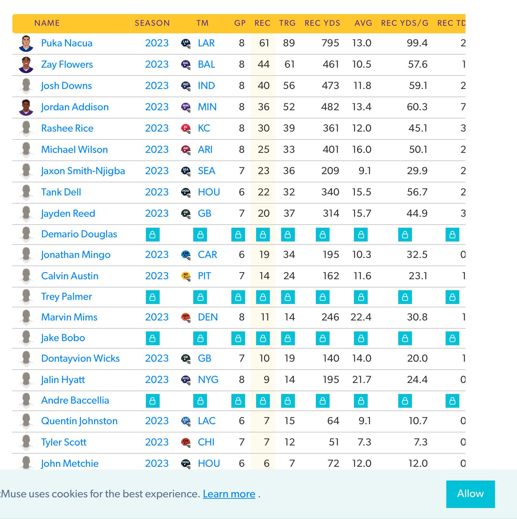
Task: Click the Chiefs helmet icon beside KC
Action: [x=186, y=129]
